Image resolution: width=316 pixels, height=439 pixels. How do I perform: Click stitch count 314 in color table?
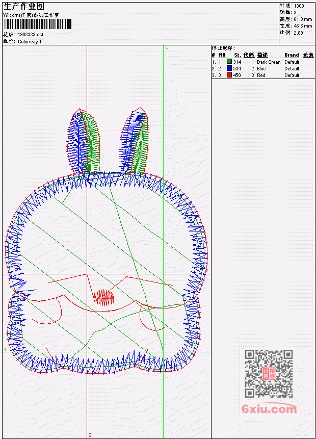tap(237, 62)
